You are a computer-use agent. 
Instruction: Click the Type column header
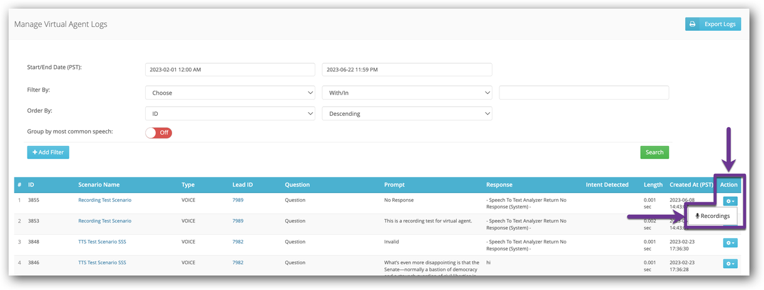tap(188, 185)
